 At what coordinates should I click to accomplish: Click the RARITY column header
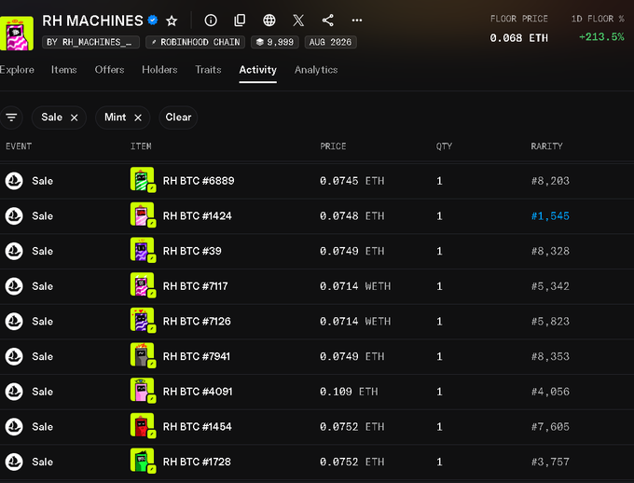(x=546, y=146)
